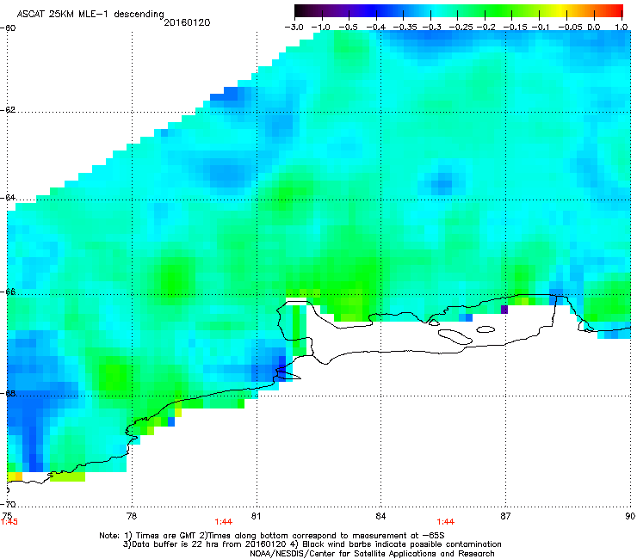Screen dimensions: 637x559
Task: Click the single purple data pixel near longitude 87
Action: coord(504,310)
